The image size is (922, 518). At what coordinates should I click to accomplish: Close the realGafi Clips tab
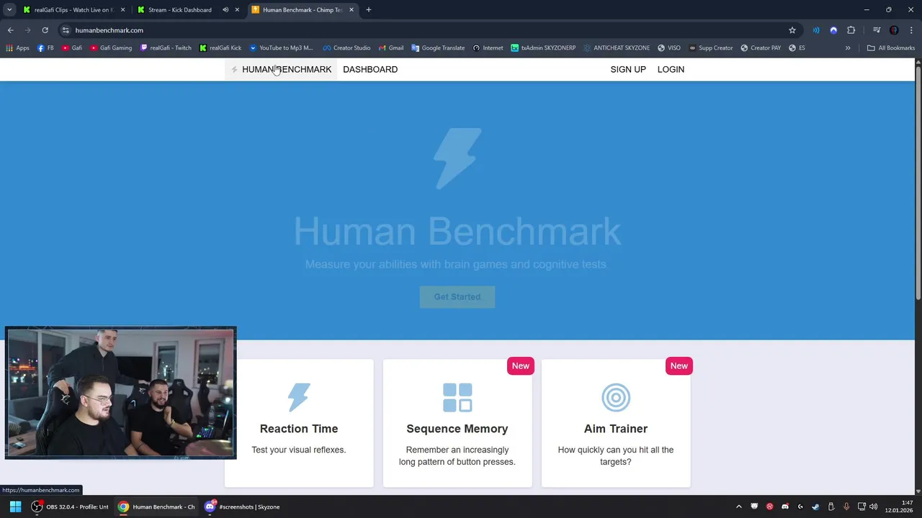122,10
